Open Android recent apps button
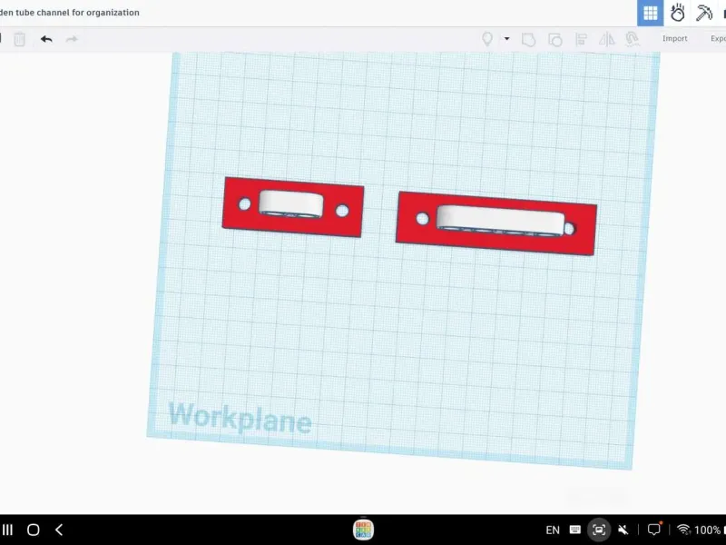The height and width of the screenshot is (545, 726). (7, 530)
